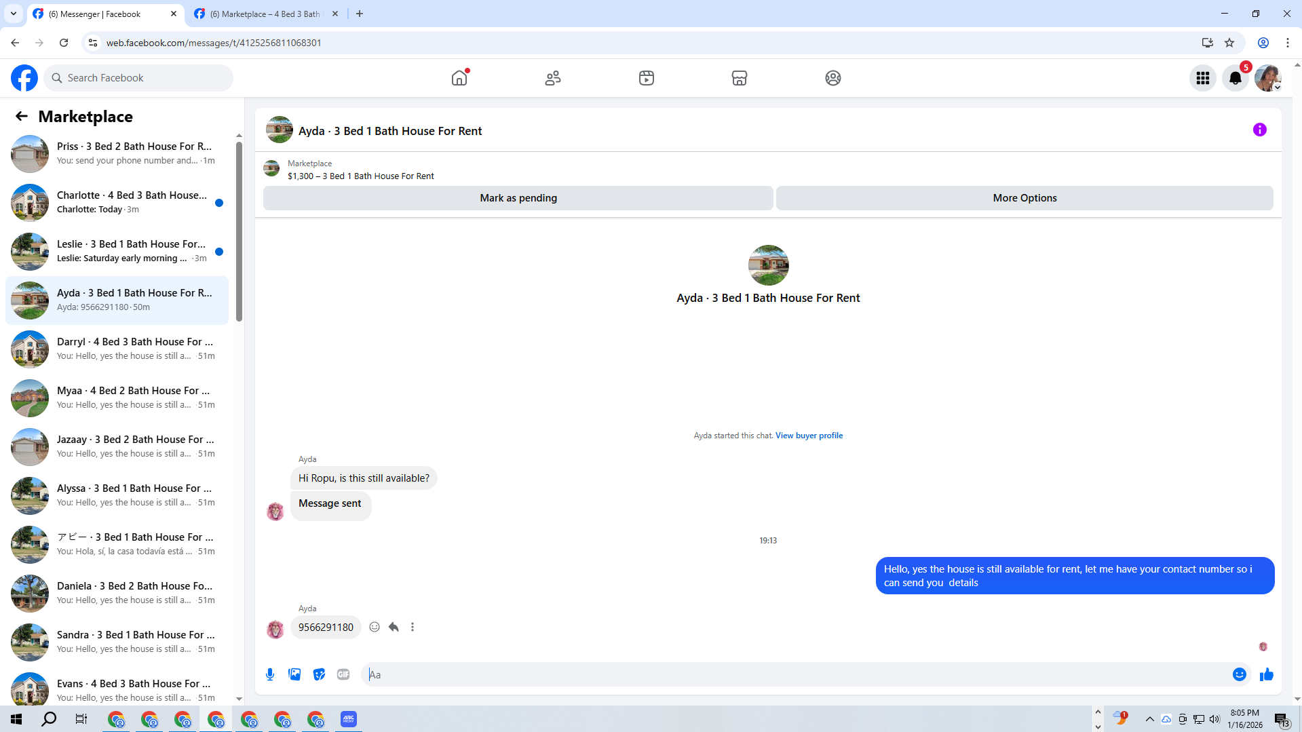Show hidden system tray icons
1302x732 pixels.
pos(1150,719)
